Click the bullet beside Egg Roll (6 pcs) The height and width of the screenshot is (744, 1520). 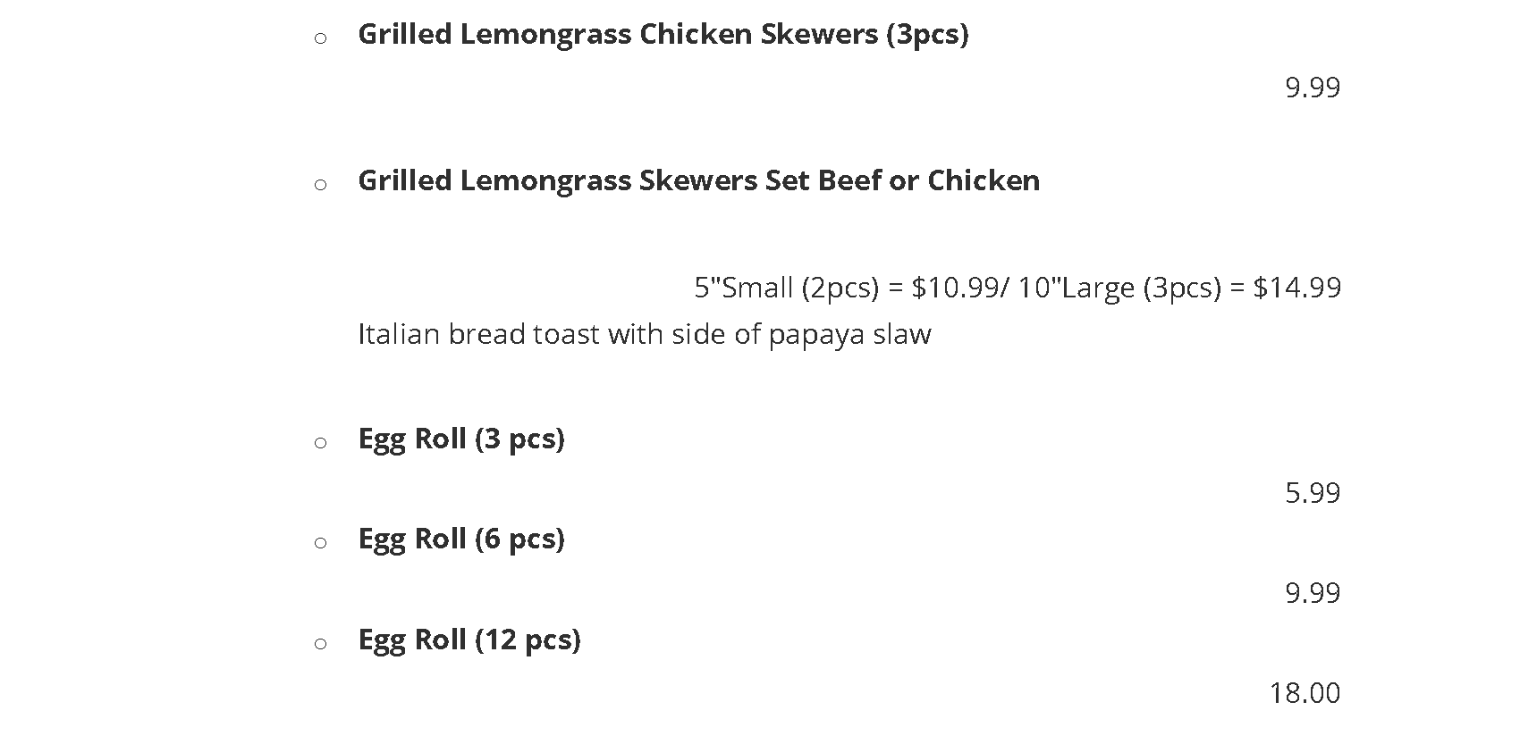(x=320, y=543)
